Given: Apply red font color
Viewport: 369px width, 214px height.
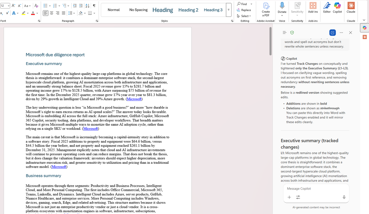Looking at the screenshot, I should [33, 13].
